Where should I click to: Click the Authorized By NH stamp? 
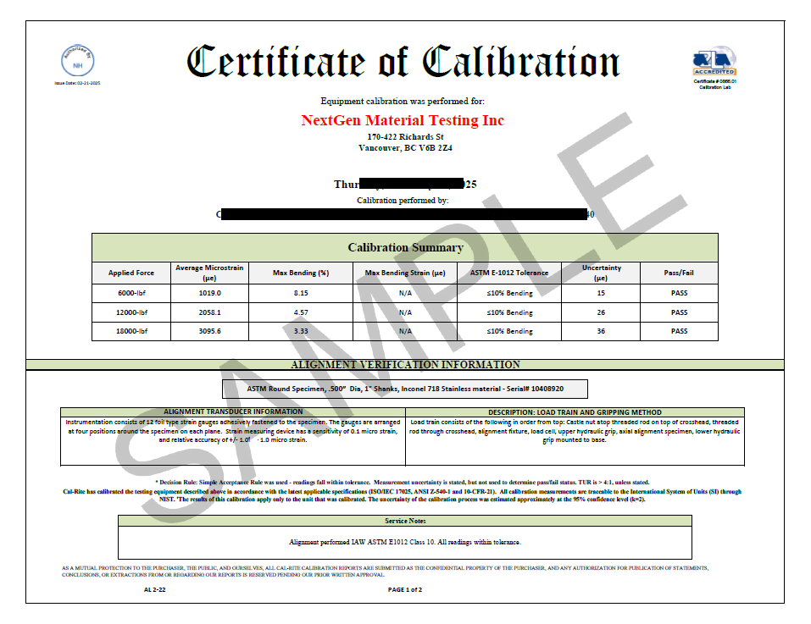78,60
